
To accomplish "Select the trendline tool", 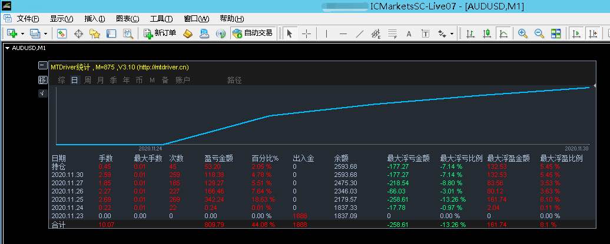I will point(360,34).
